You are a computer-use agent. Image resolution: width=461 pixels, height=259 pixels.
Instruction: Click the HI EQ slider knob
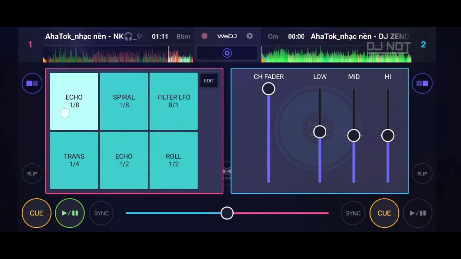[388, 136]
